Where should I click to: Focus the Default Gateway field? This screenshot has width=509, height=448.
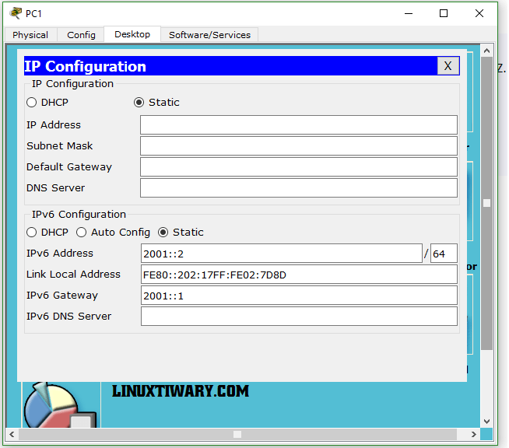point(299,166)
